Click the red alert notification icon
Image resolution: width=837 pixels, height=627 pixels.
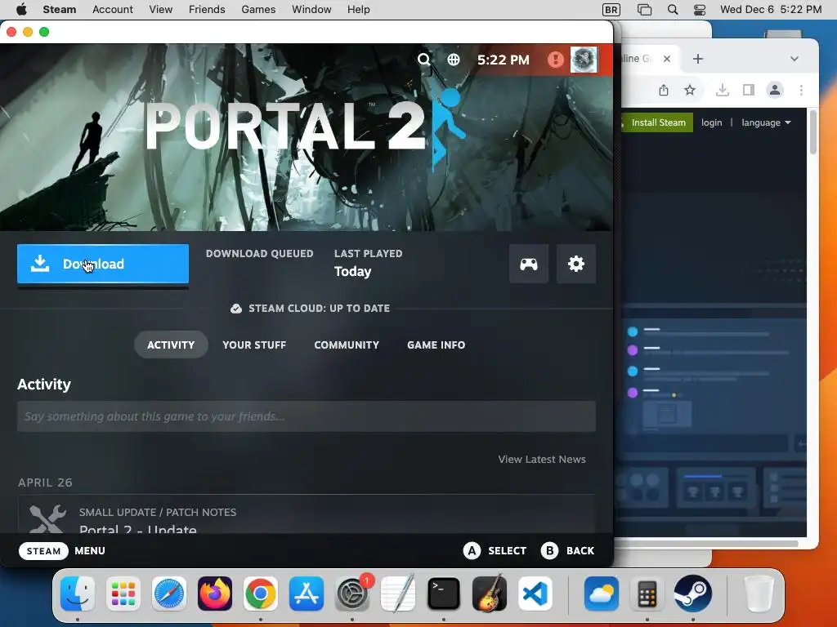[555, 59]
